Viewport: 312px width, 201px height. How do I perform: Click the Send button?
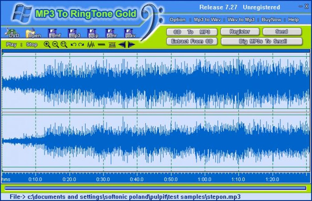coord(282,32)
